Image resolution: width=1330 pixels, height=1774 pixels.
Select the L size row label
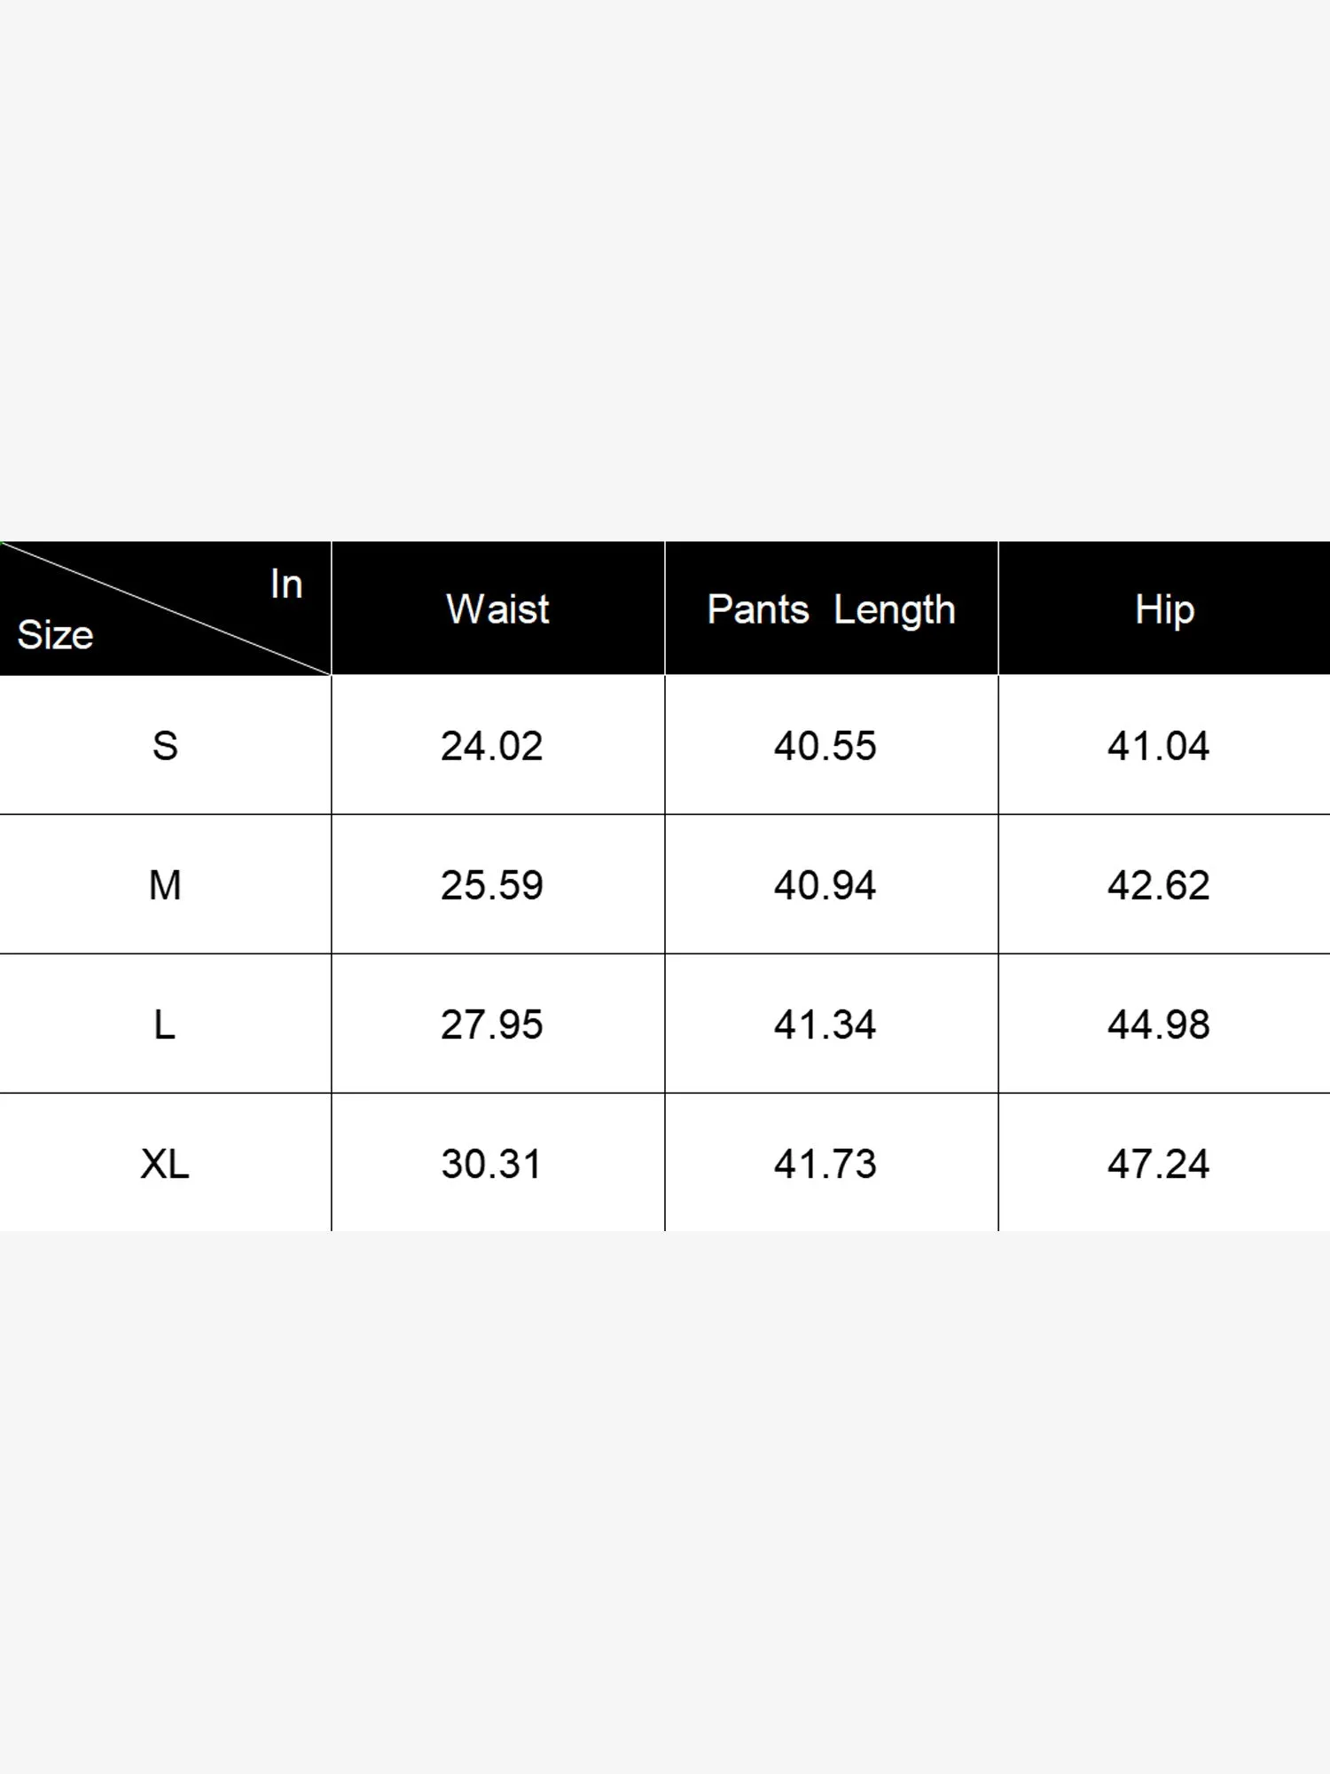coord(165,1024)
